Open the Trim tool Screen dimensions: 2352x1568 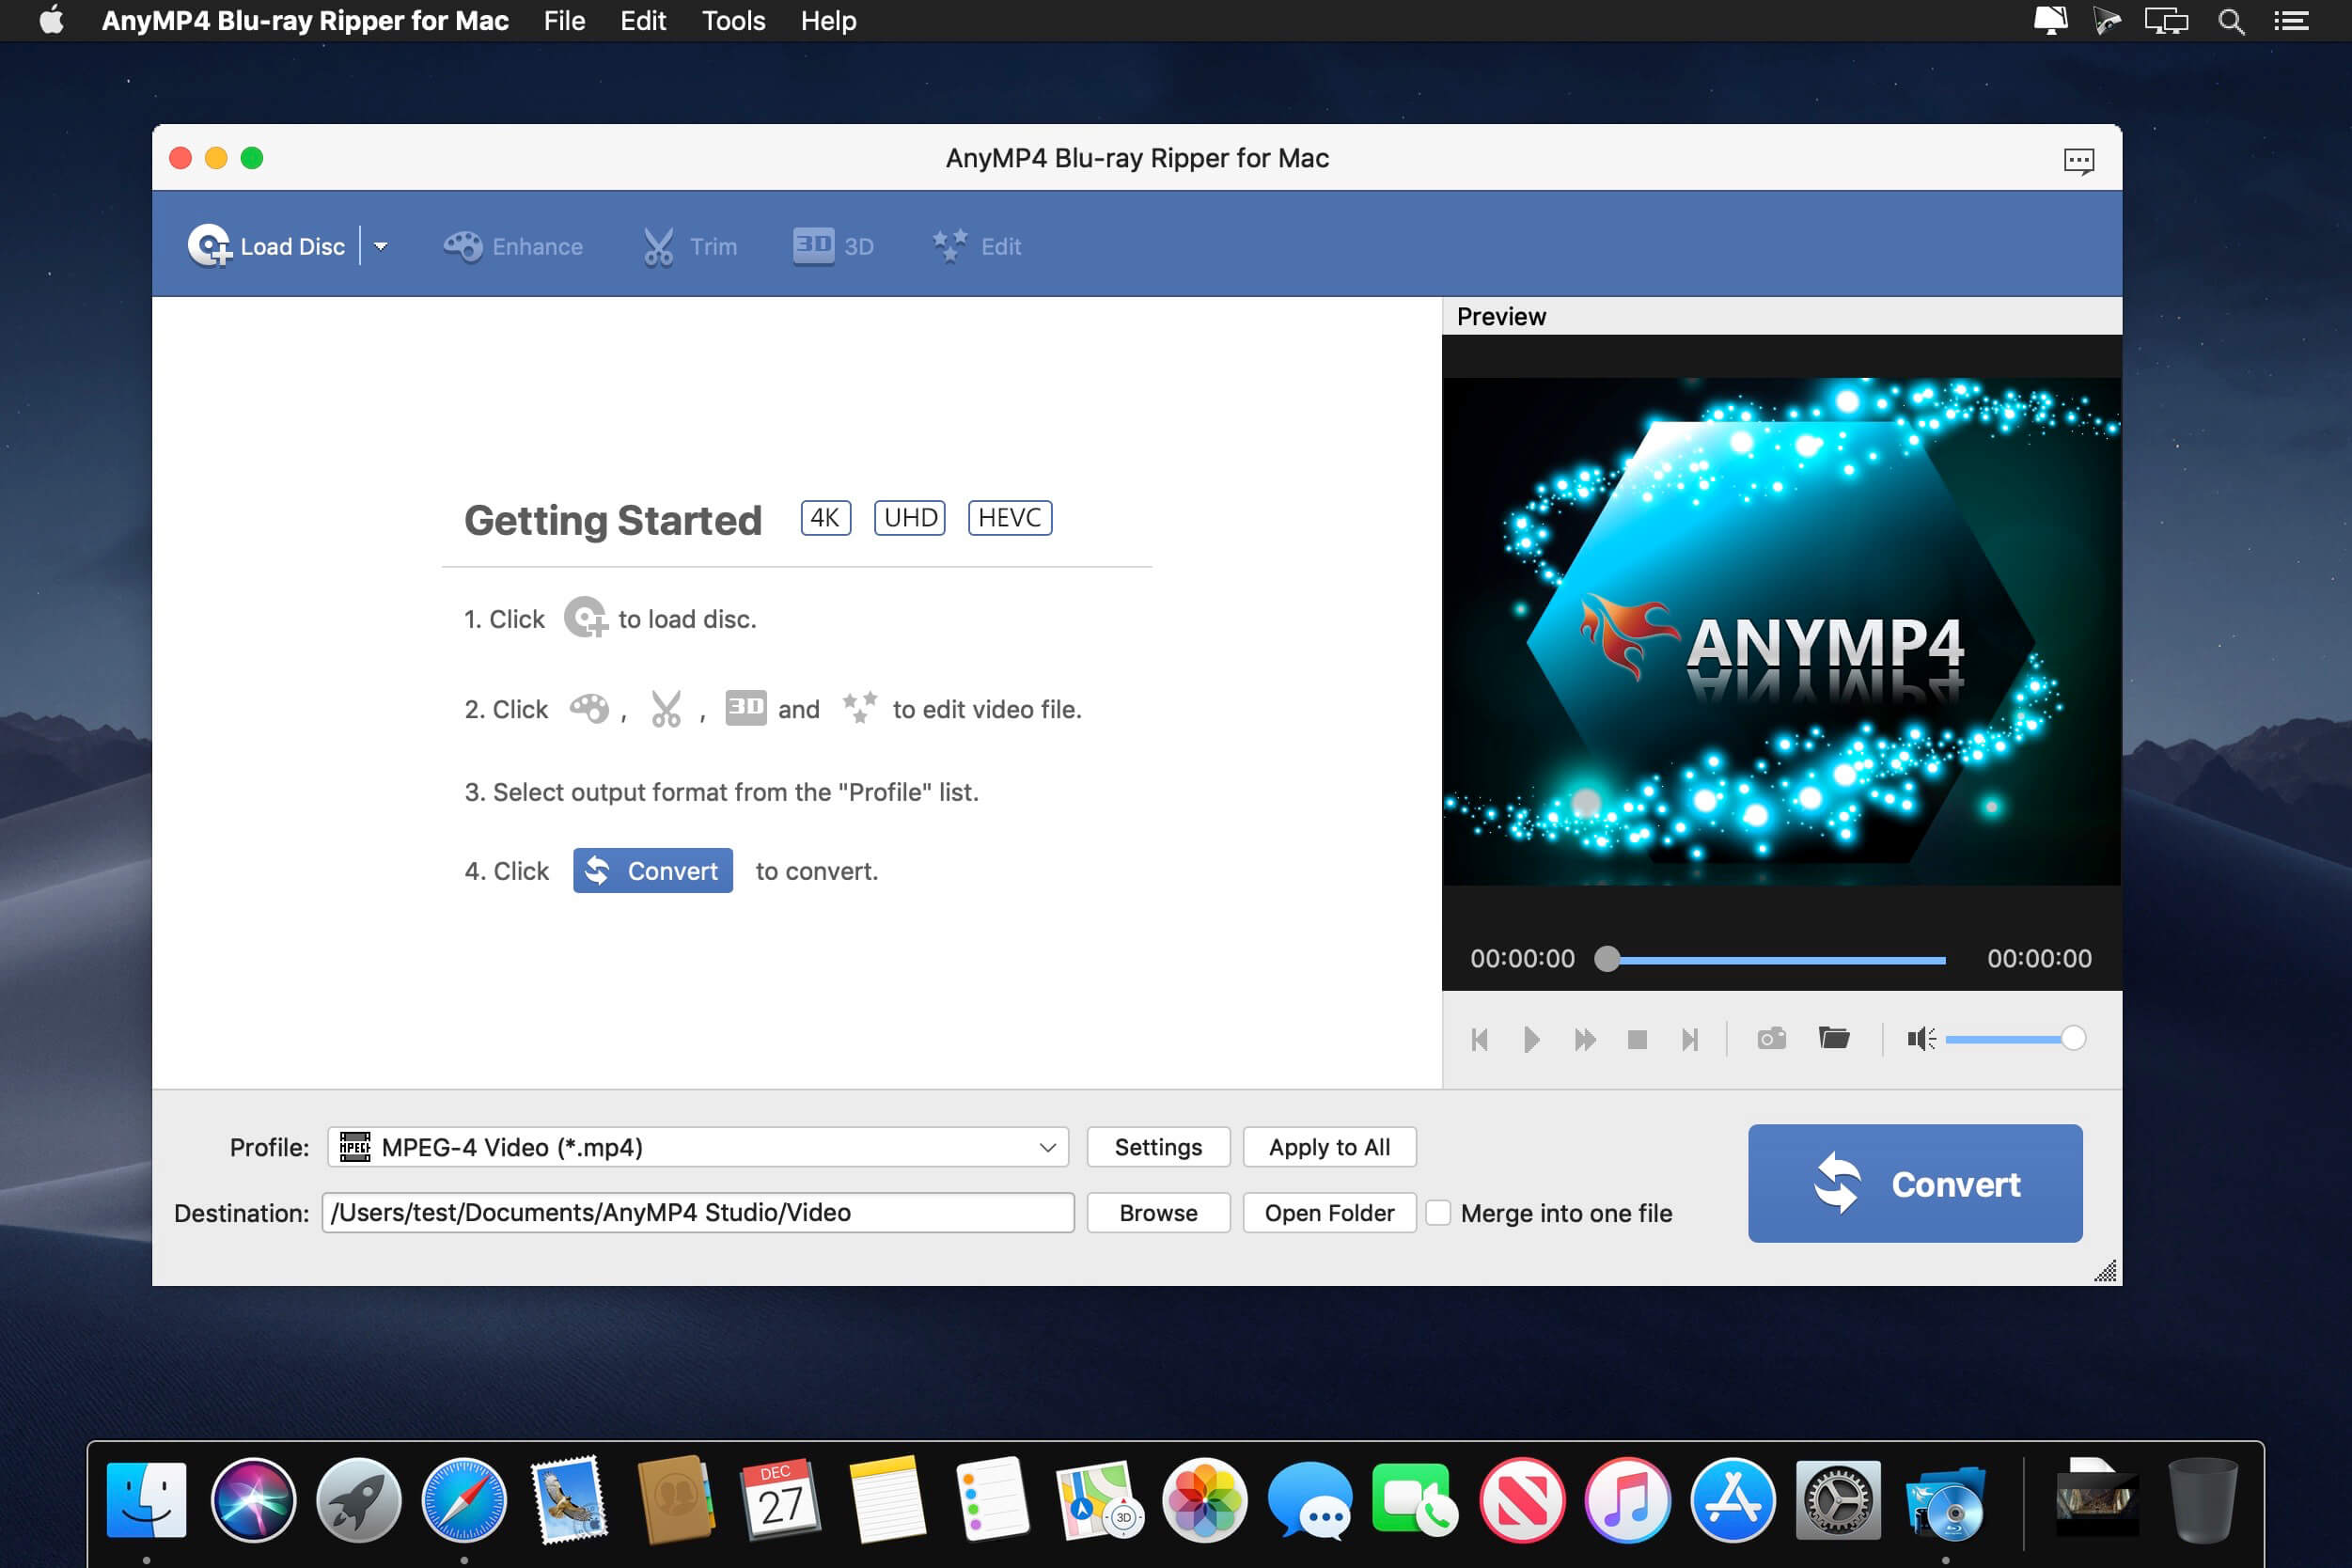coord(690,246)
